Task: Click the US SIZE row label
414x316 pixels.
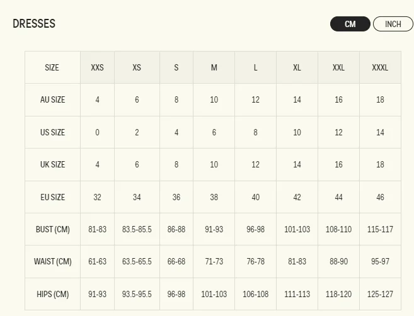Action: (52, 132)
